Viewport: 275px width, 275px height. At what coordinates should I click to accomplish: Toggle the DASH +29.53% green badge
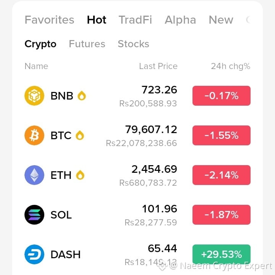(x=222, y=254)
